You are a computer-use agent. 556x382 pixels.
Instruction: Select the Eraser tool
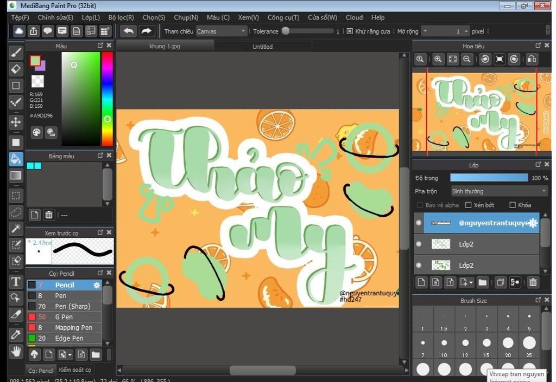[16, 69]
